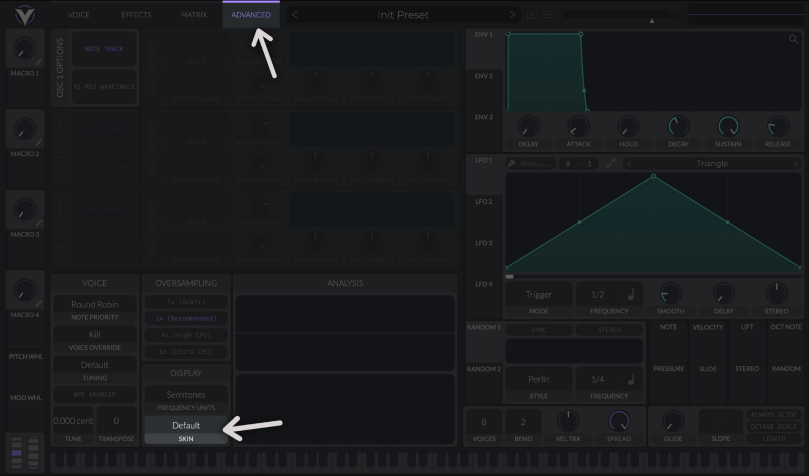Enable ALWAYS GLIDE option
The height and width of the screenshot is (476, 809).
point(773,414)
